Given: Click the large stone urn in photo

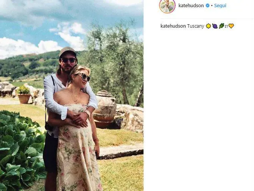Looking at the screenshot, I should (x=104, y=106).
